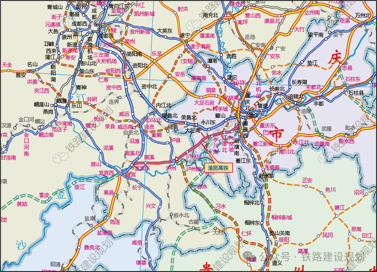Screen dimensions: 377x272
Task: Click the 遂宁 station marker
Action: [x=186, y=41]
